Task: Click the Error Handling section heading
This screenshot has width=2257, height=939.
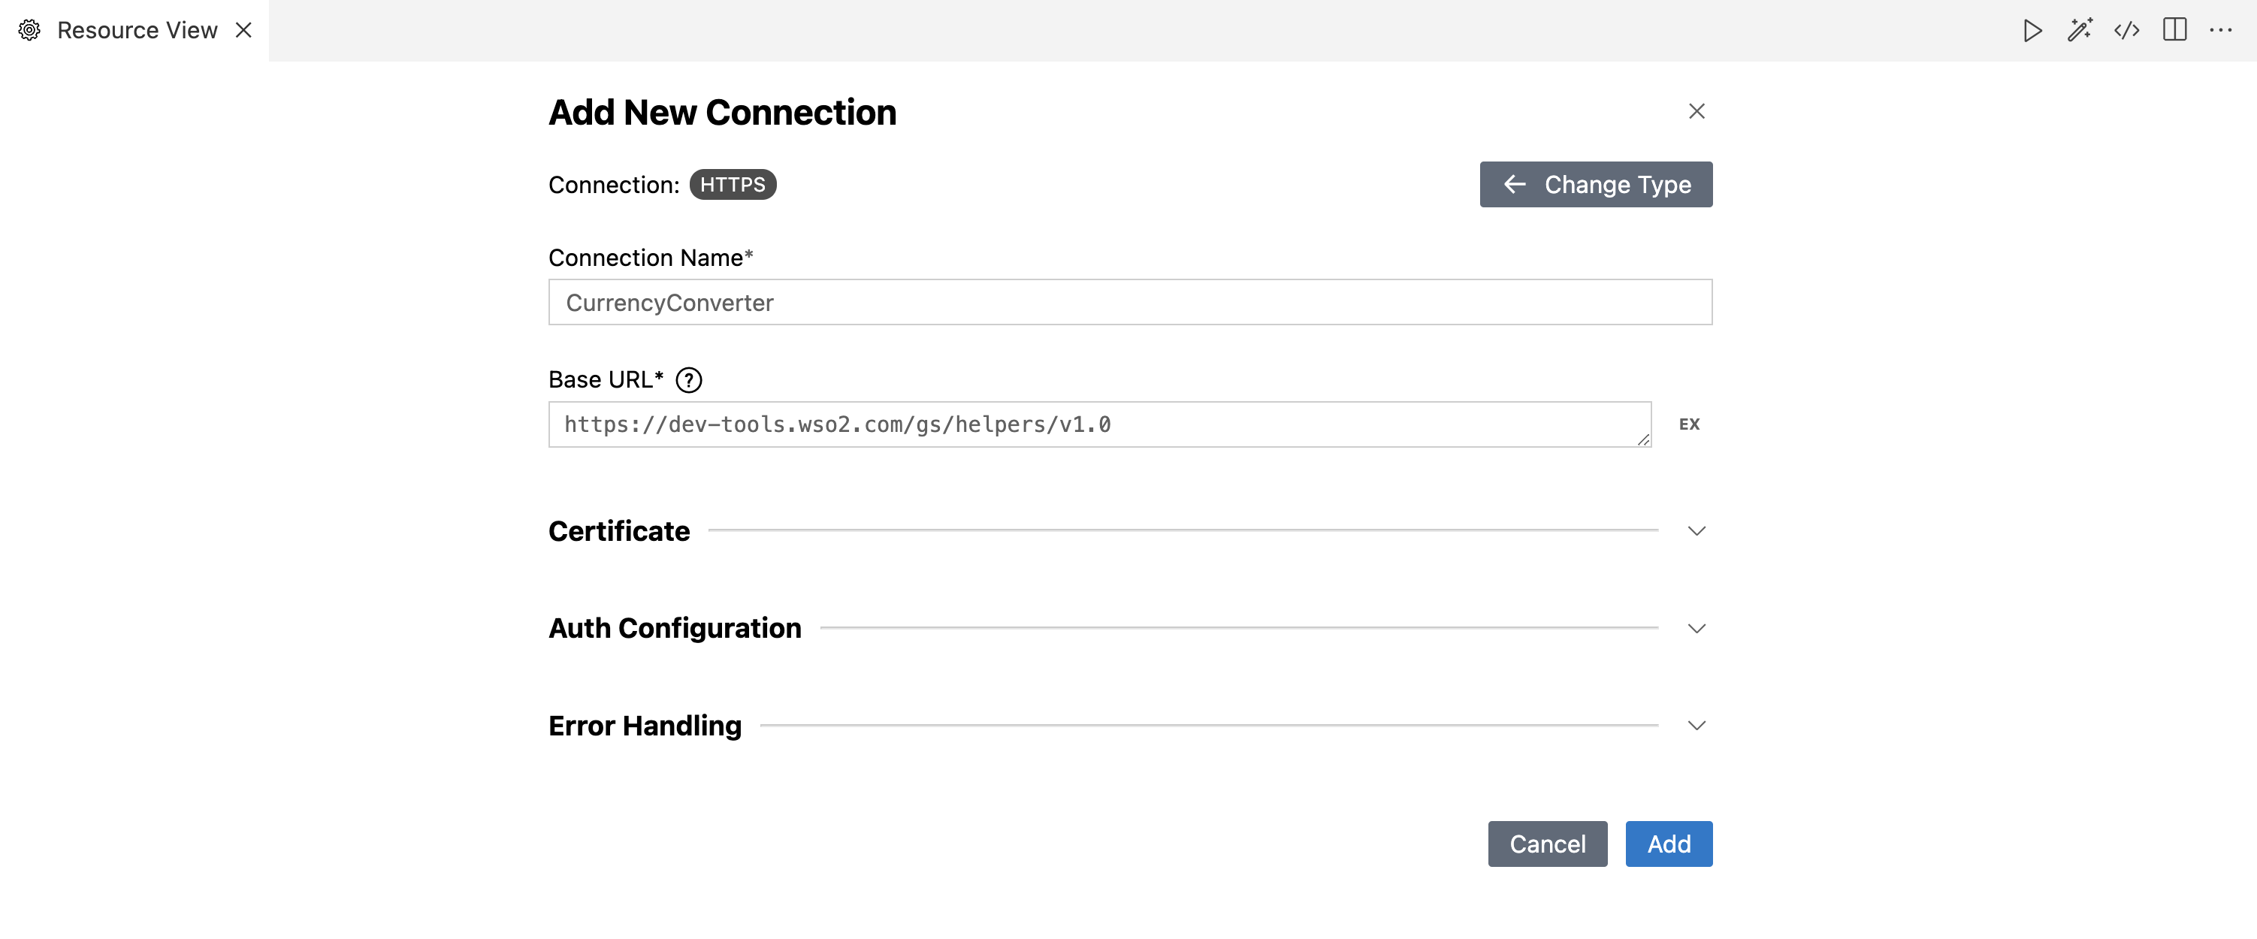Action: tap(645, 725)
